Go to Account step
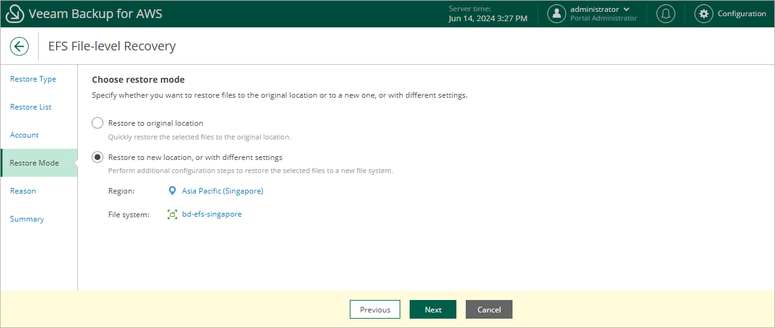The image size is (775, 328). click(24, 135)
